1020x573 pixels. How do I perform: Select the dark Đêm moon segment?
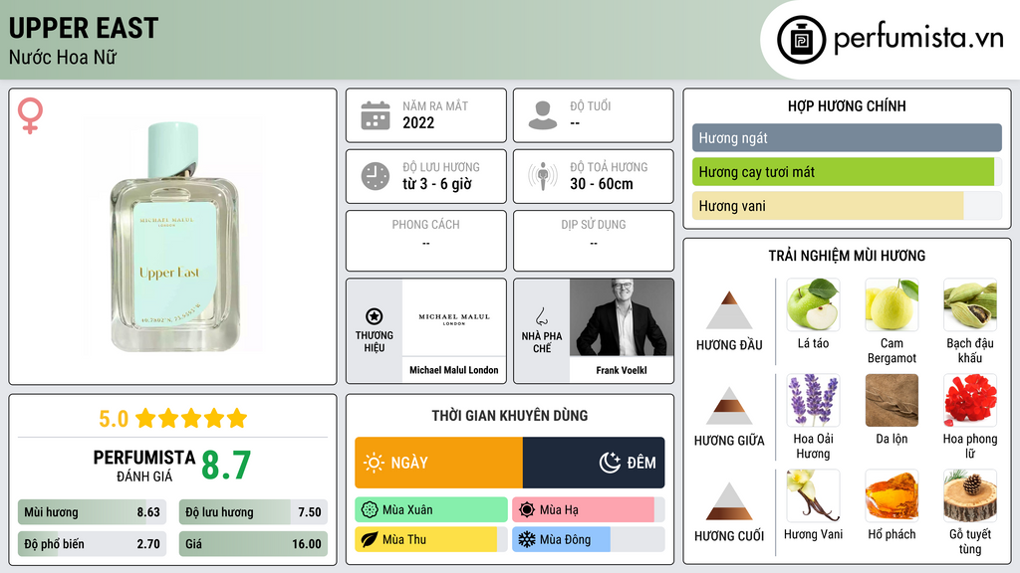[x=594, y=463]
